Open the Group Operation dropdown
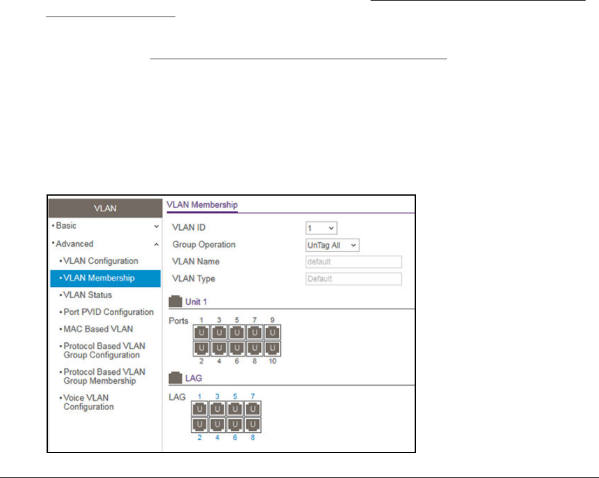The height and width of the screenshot is (478, 599). [332, 245]
